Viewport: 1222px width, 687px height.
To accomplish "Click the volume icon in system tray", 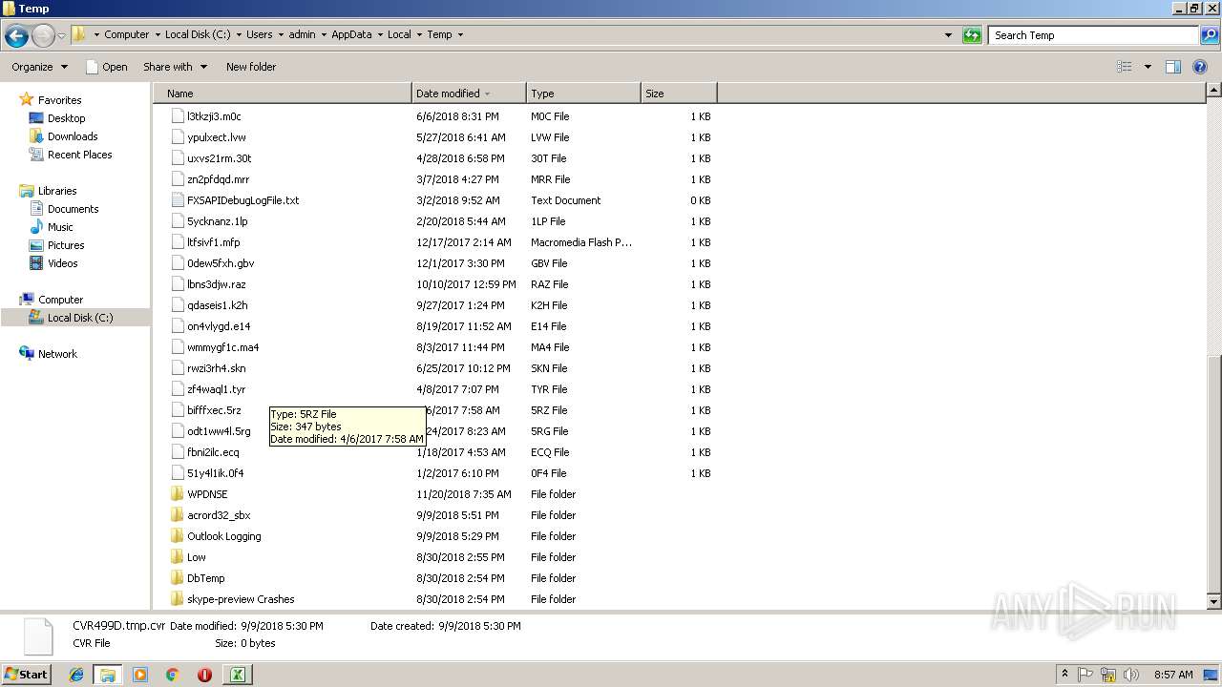I will point(1129,675).
